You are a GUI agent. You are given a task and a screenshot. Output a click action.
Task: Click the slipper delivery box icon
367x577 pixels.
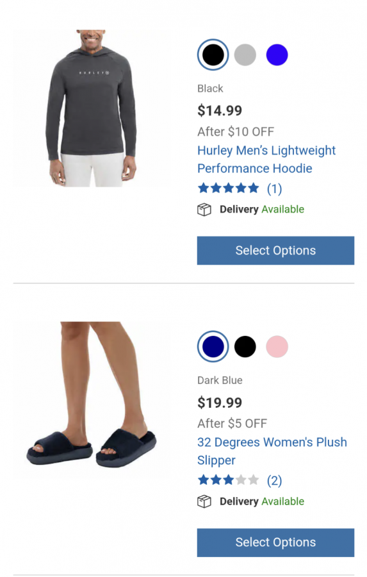point(204,501)
